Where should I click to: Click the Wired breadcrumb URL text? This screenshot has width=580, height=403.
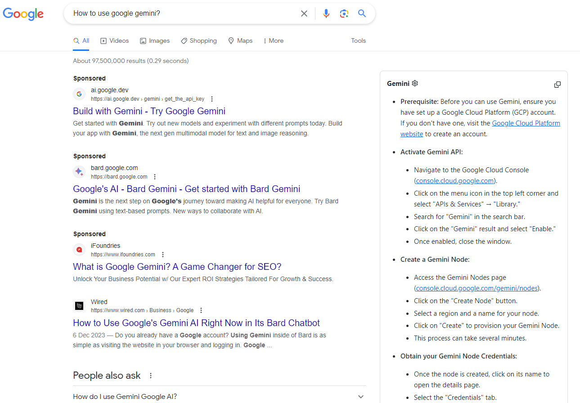(142, 310)
